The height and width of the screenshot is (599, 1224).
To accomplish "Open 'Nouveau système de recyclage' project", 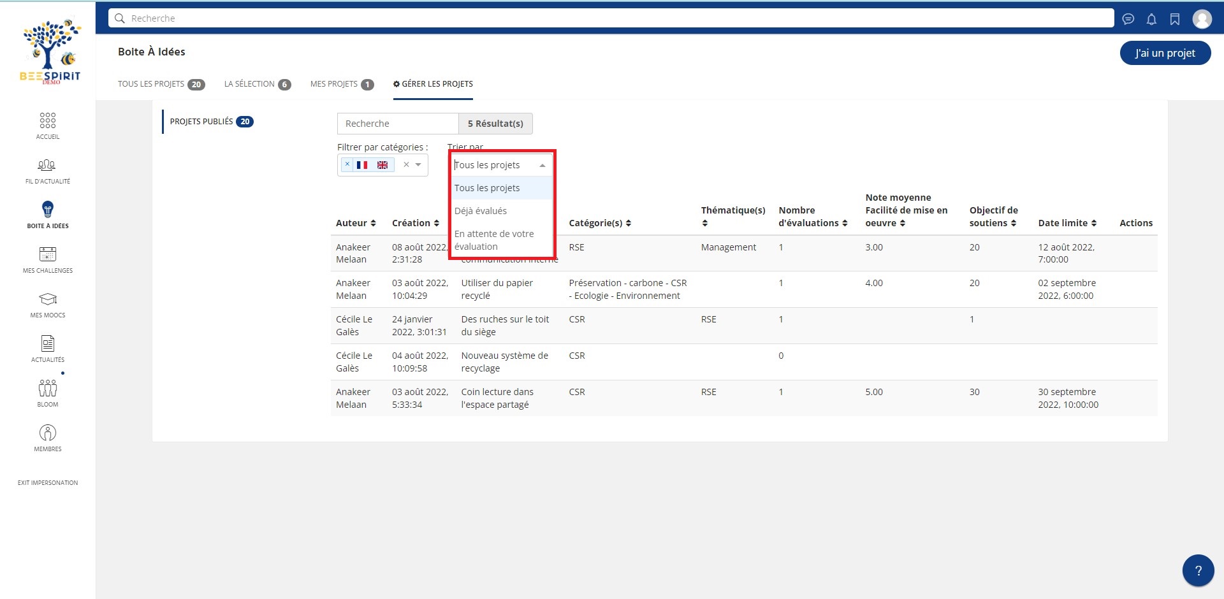I will coord(504,362).
